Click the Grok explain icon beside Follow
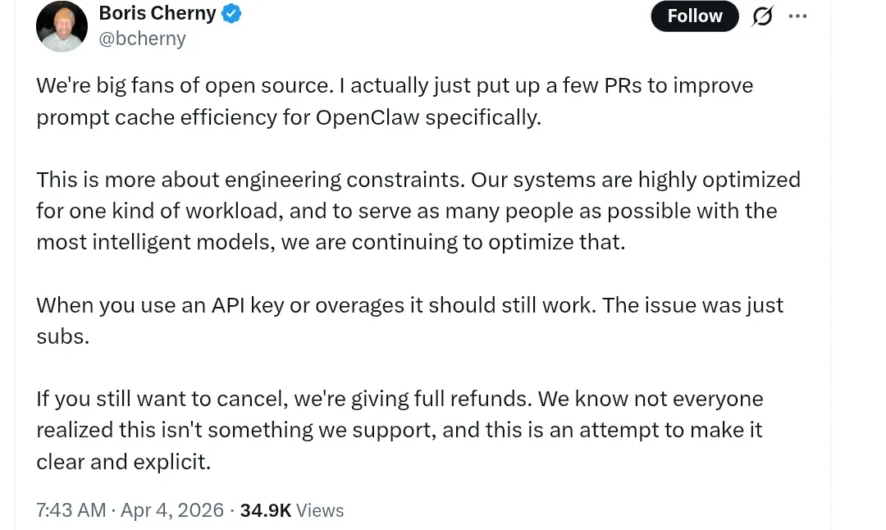The image size is (886, 530). [762, 16]
